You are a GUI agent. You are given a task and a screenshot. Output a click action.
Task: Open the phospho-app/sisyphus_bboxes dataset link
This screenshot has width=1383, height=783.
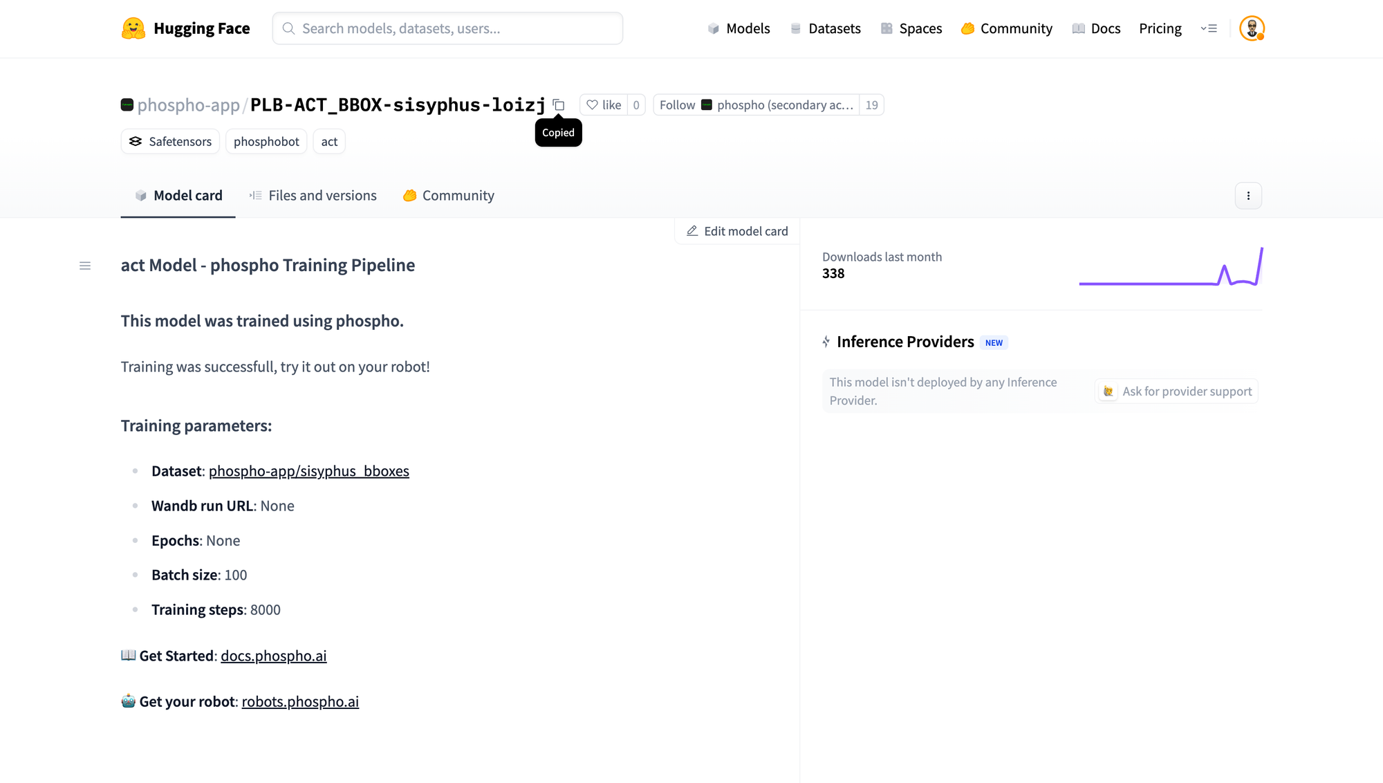[308, 471]
